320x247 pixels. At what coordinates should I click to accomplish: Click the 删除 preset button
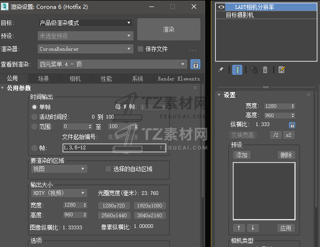pos(287,155)
